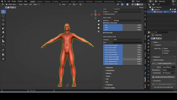Open the File menu
Image resolution: width=177 pixels, height=100 pixels.
point(5,1)
